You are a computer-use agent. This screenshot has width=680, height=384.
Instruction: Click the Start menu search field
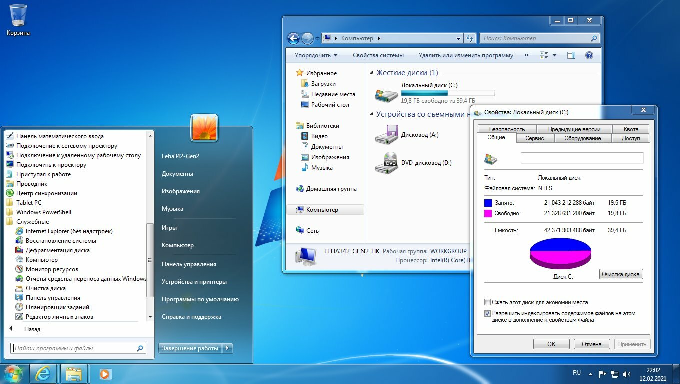click(x=74, y=348)
